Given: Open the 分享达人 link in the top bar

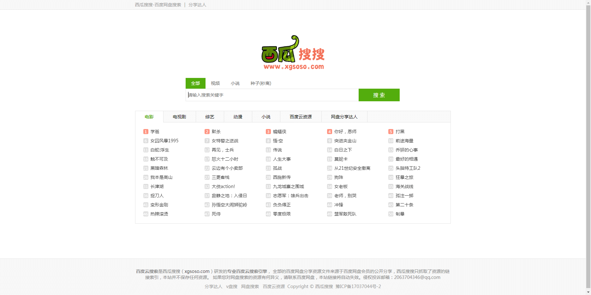Looking at the screenshot, I should 197,5.
